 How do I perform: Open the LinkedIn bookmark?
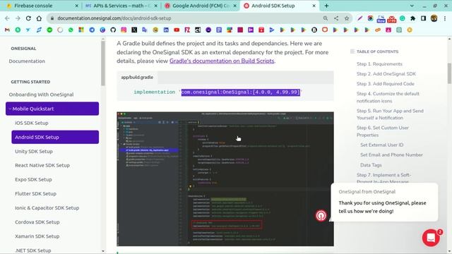166,30
